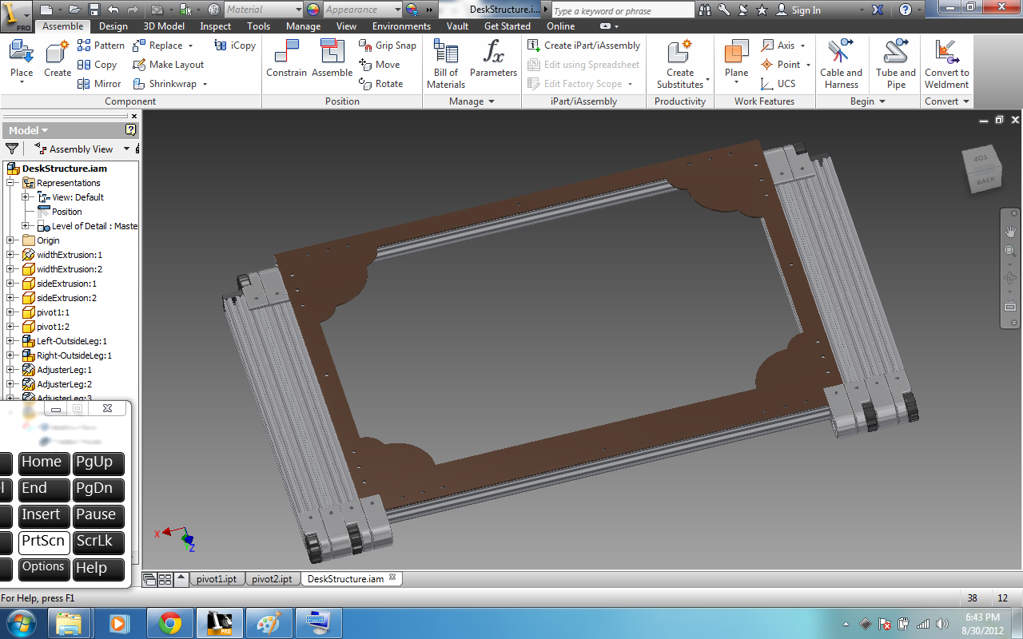1023x639 pixels.
Task: Click the browser filter funnel icon
Action: (x=12, y=149)
